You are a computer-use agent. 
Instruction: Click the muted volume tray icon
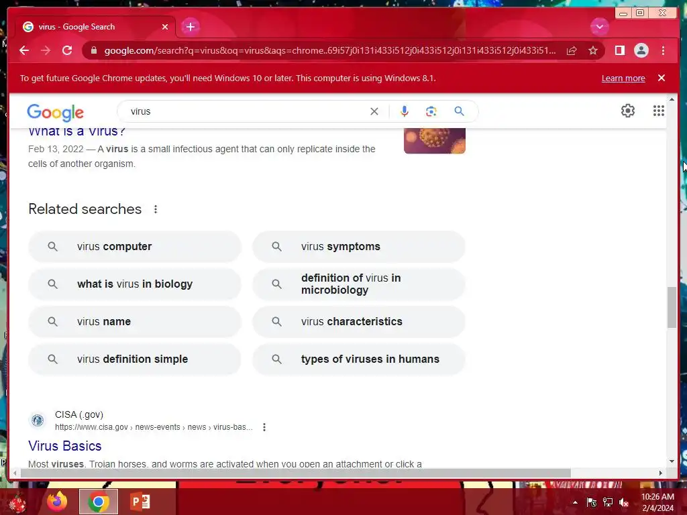coord(624,502)
